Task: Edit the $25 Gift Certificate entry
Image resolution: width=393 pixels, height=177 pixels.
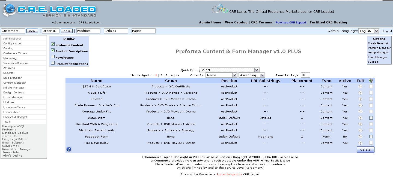Action: (x=361, y=87)
